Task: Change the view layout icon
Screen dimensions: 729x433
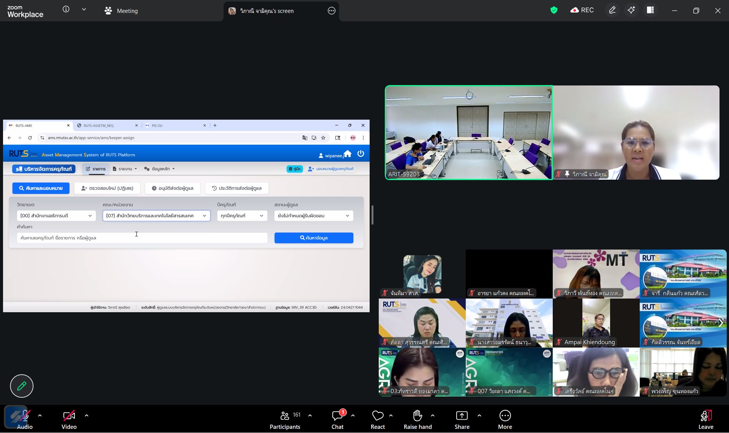Action: point(650,10)
